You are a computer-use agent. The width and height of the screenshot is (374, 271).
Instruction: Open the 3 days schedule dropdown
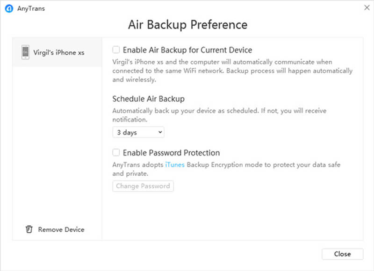tap(138, 132)
